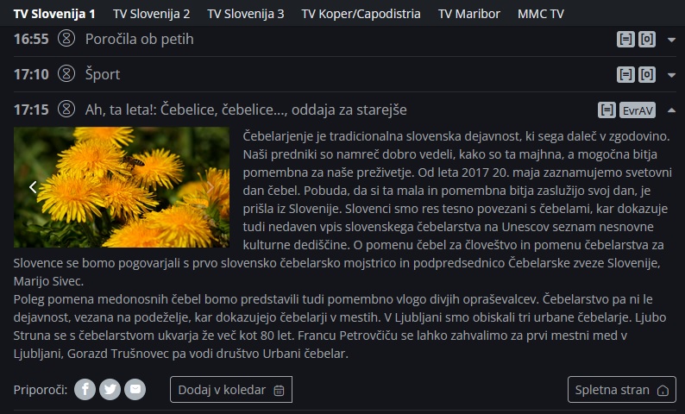The width and height of the screenshot is (685, 414).
Task: Click the subtitles badge on Šport row
Action: pyautogui.click(x=625, y=75)
